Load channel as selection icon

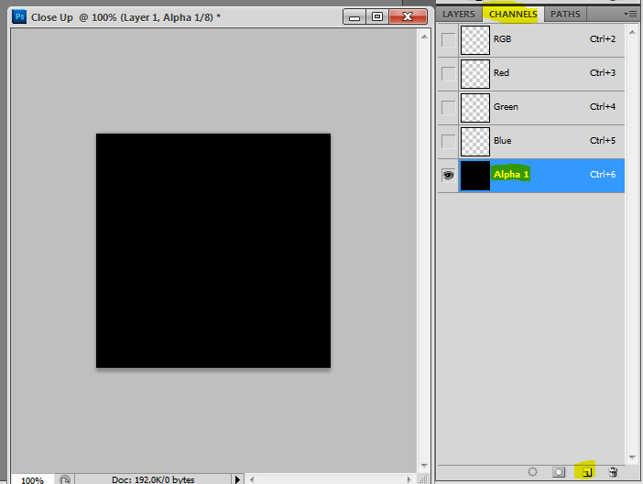532,472
